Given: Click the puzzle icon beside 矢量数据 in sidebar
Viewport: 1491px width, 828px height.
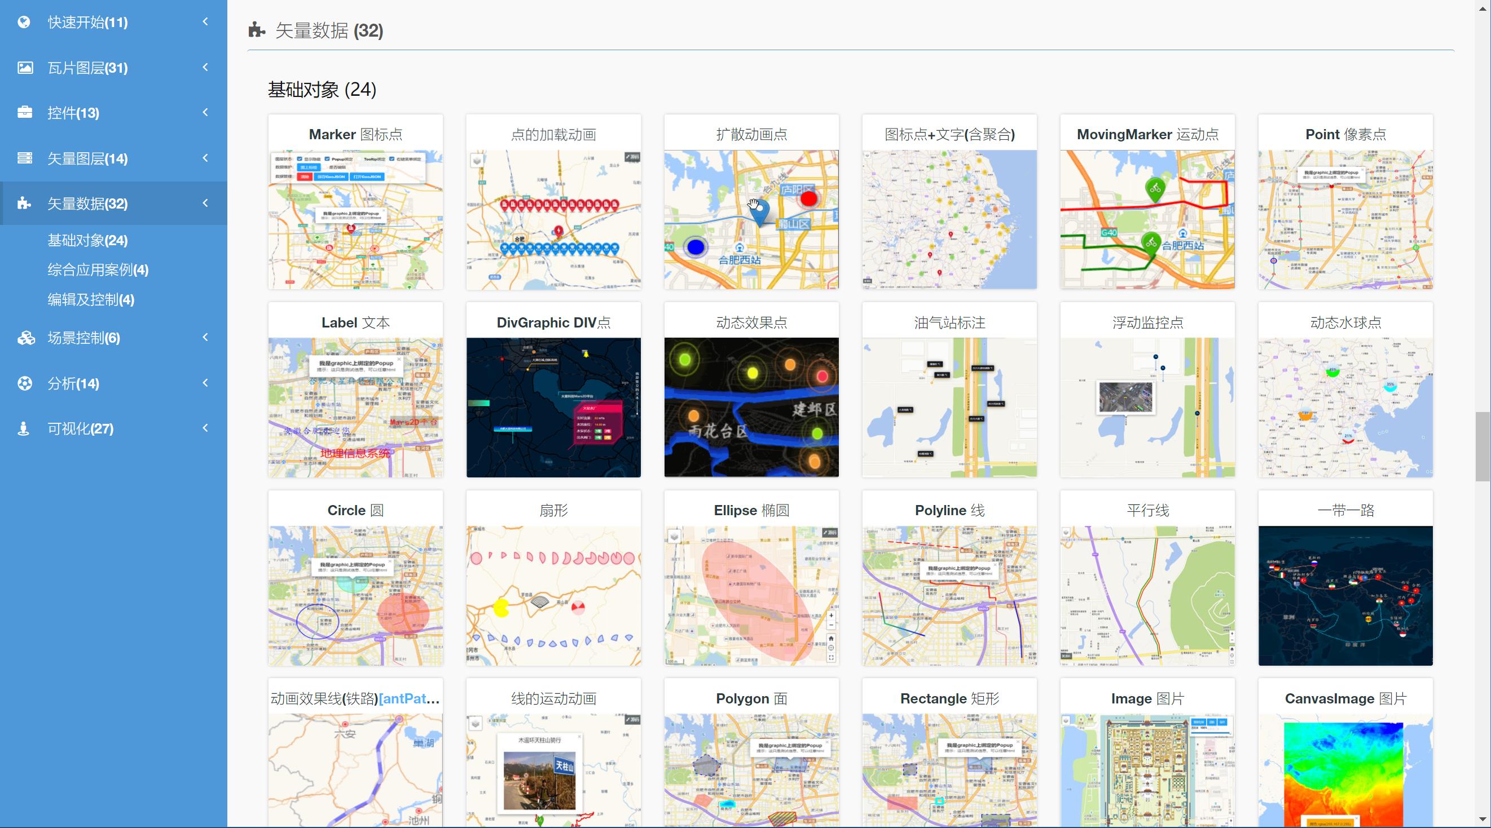Looking at the screenshot, I should (x=24, y=203).
